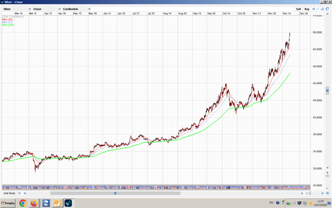332x208 pixels.
Task: Restore the Silver chart window
Action: (x=325, y=2)
